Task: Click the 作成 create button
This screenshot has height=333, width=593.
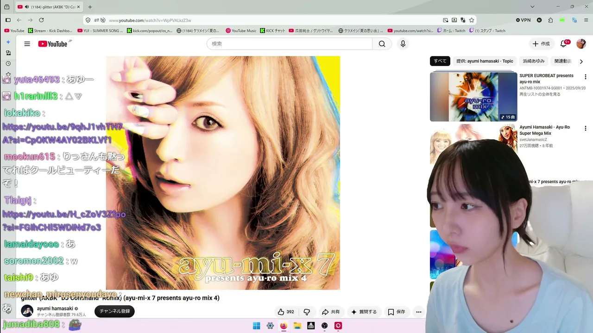Action: (541, 44)
